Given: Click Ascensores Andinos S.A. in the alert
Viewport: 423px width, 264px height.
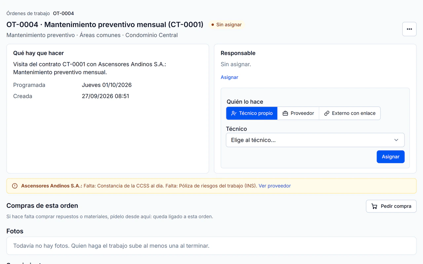Looking at the screenshot, I should (52, 186).
